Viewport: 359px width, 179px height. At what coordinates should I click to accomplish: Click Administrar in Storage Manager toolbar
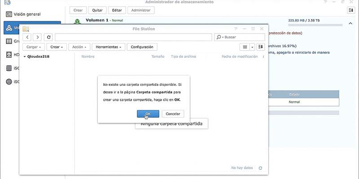[x=141, y=10]
